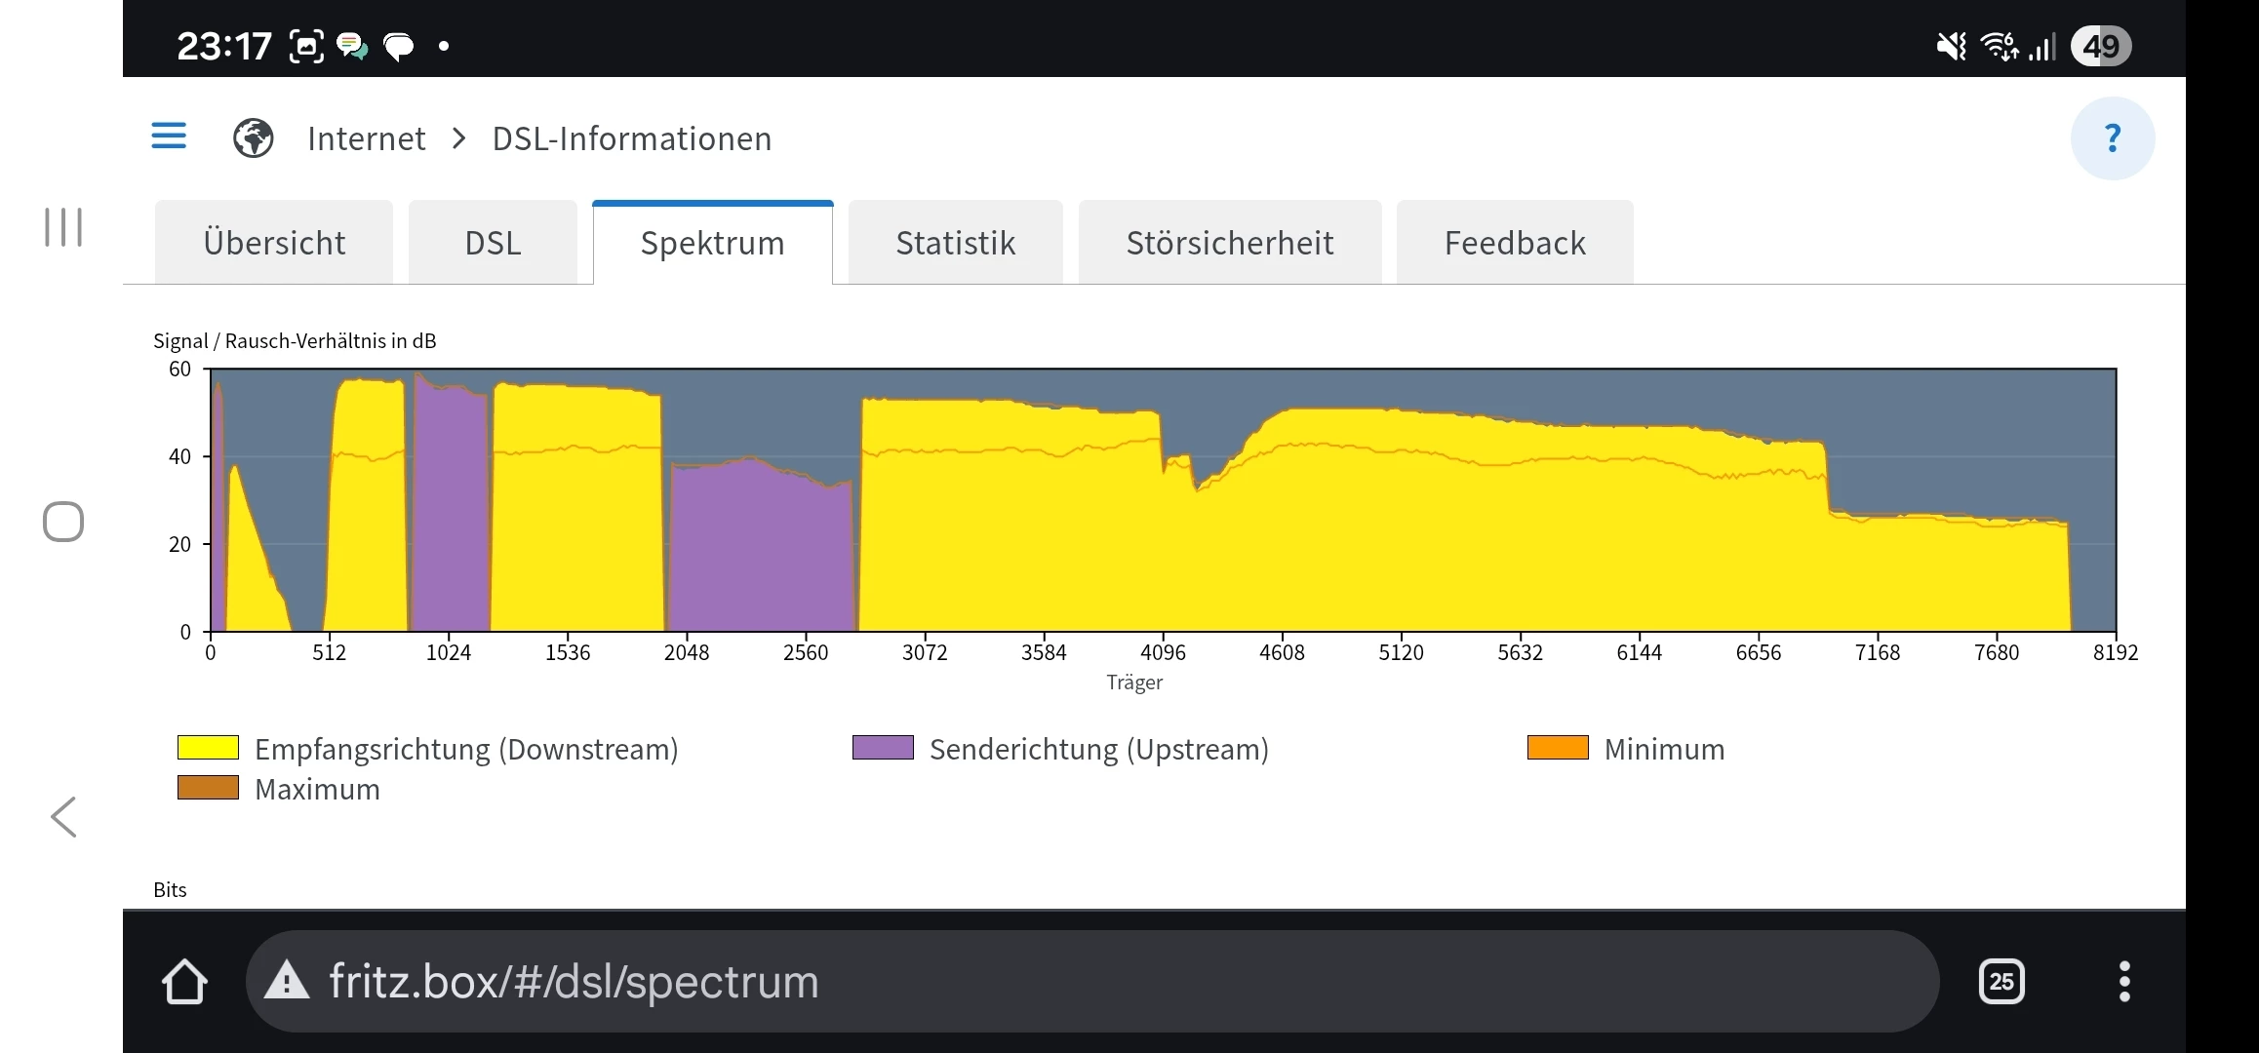The width and height of the screenshot is (2259, 1053).
Task: Click the breadcrumb chevron after Internet
Action: click(x=459, y=138)
